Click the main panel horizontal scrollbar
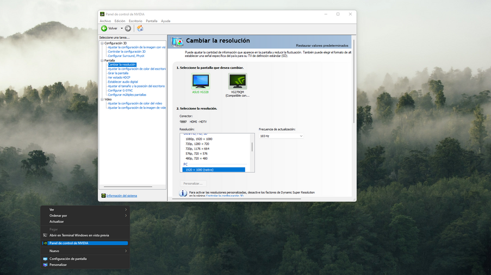 tap(237, 199)
